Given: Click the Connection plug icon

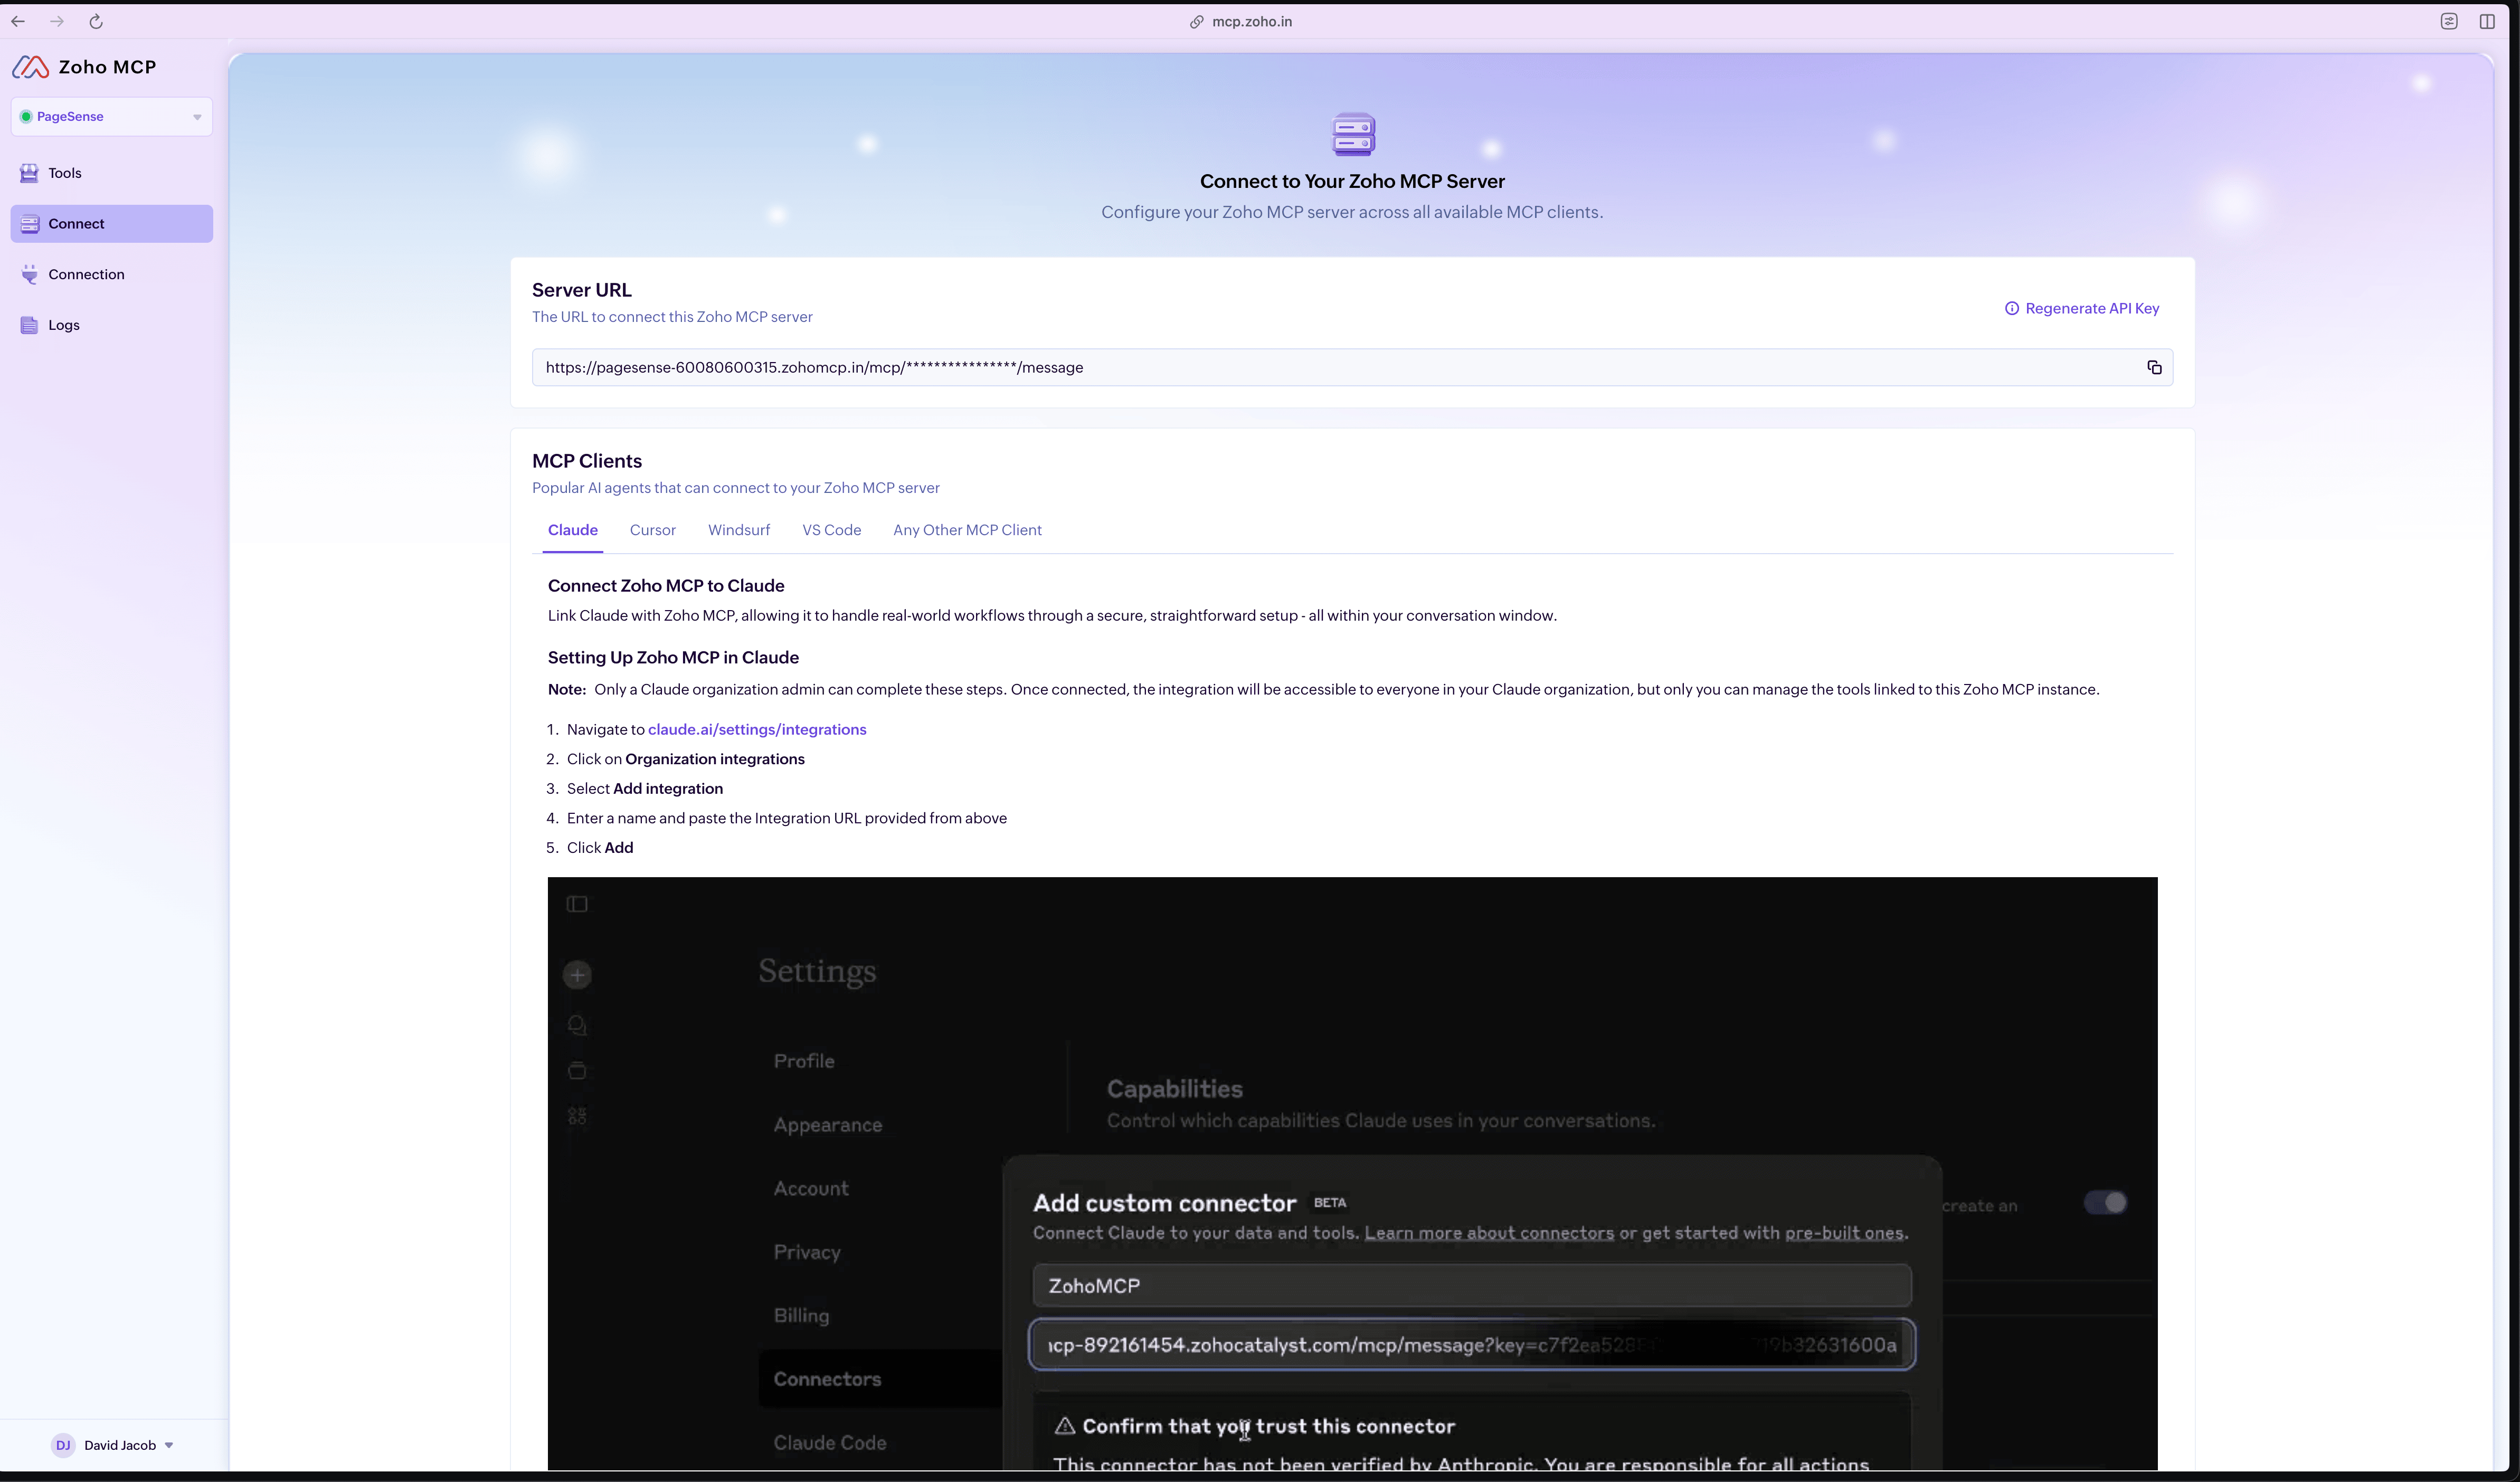Looking at the screenshot, I should tap(30, 274).
